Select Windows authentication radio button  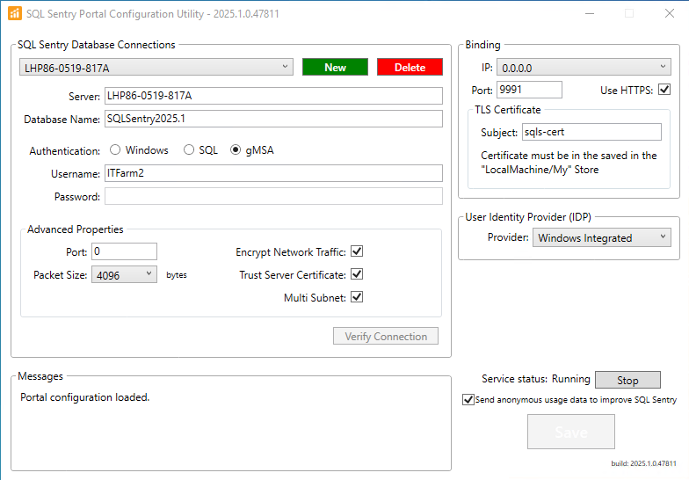115,150
